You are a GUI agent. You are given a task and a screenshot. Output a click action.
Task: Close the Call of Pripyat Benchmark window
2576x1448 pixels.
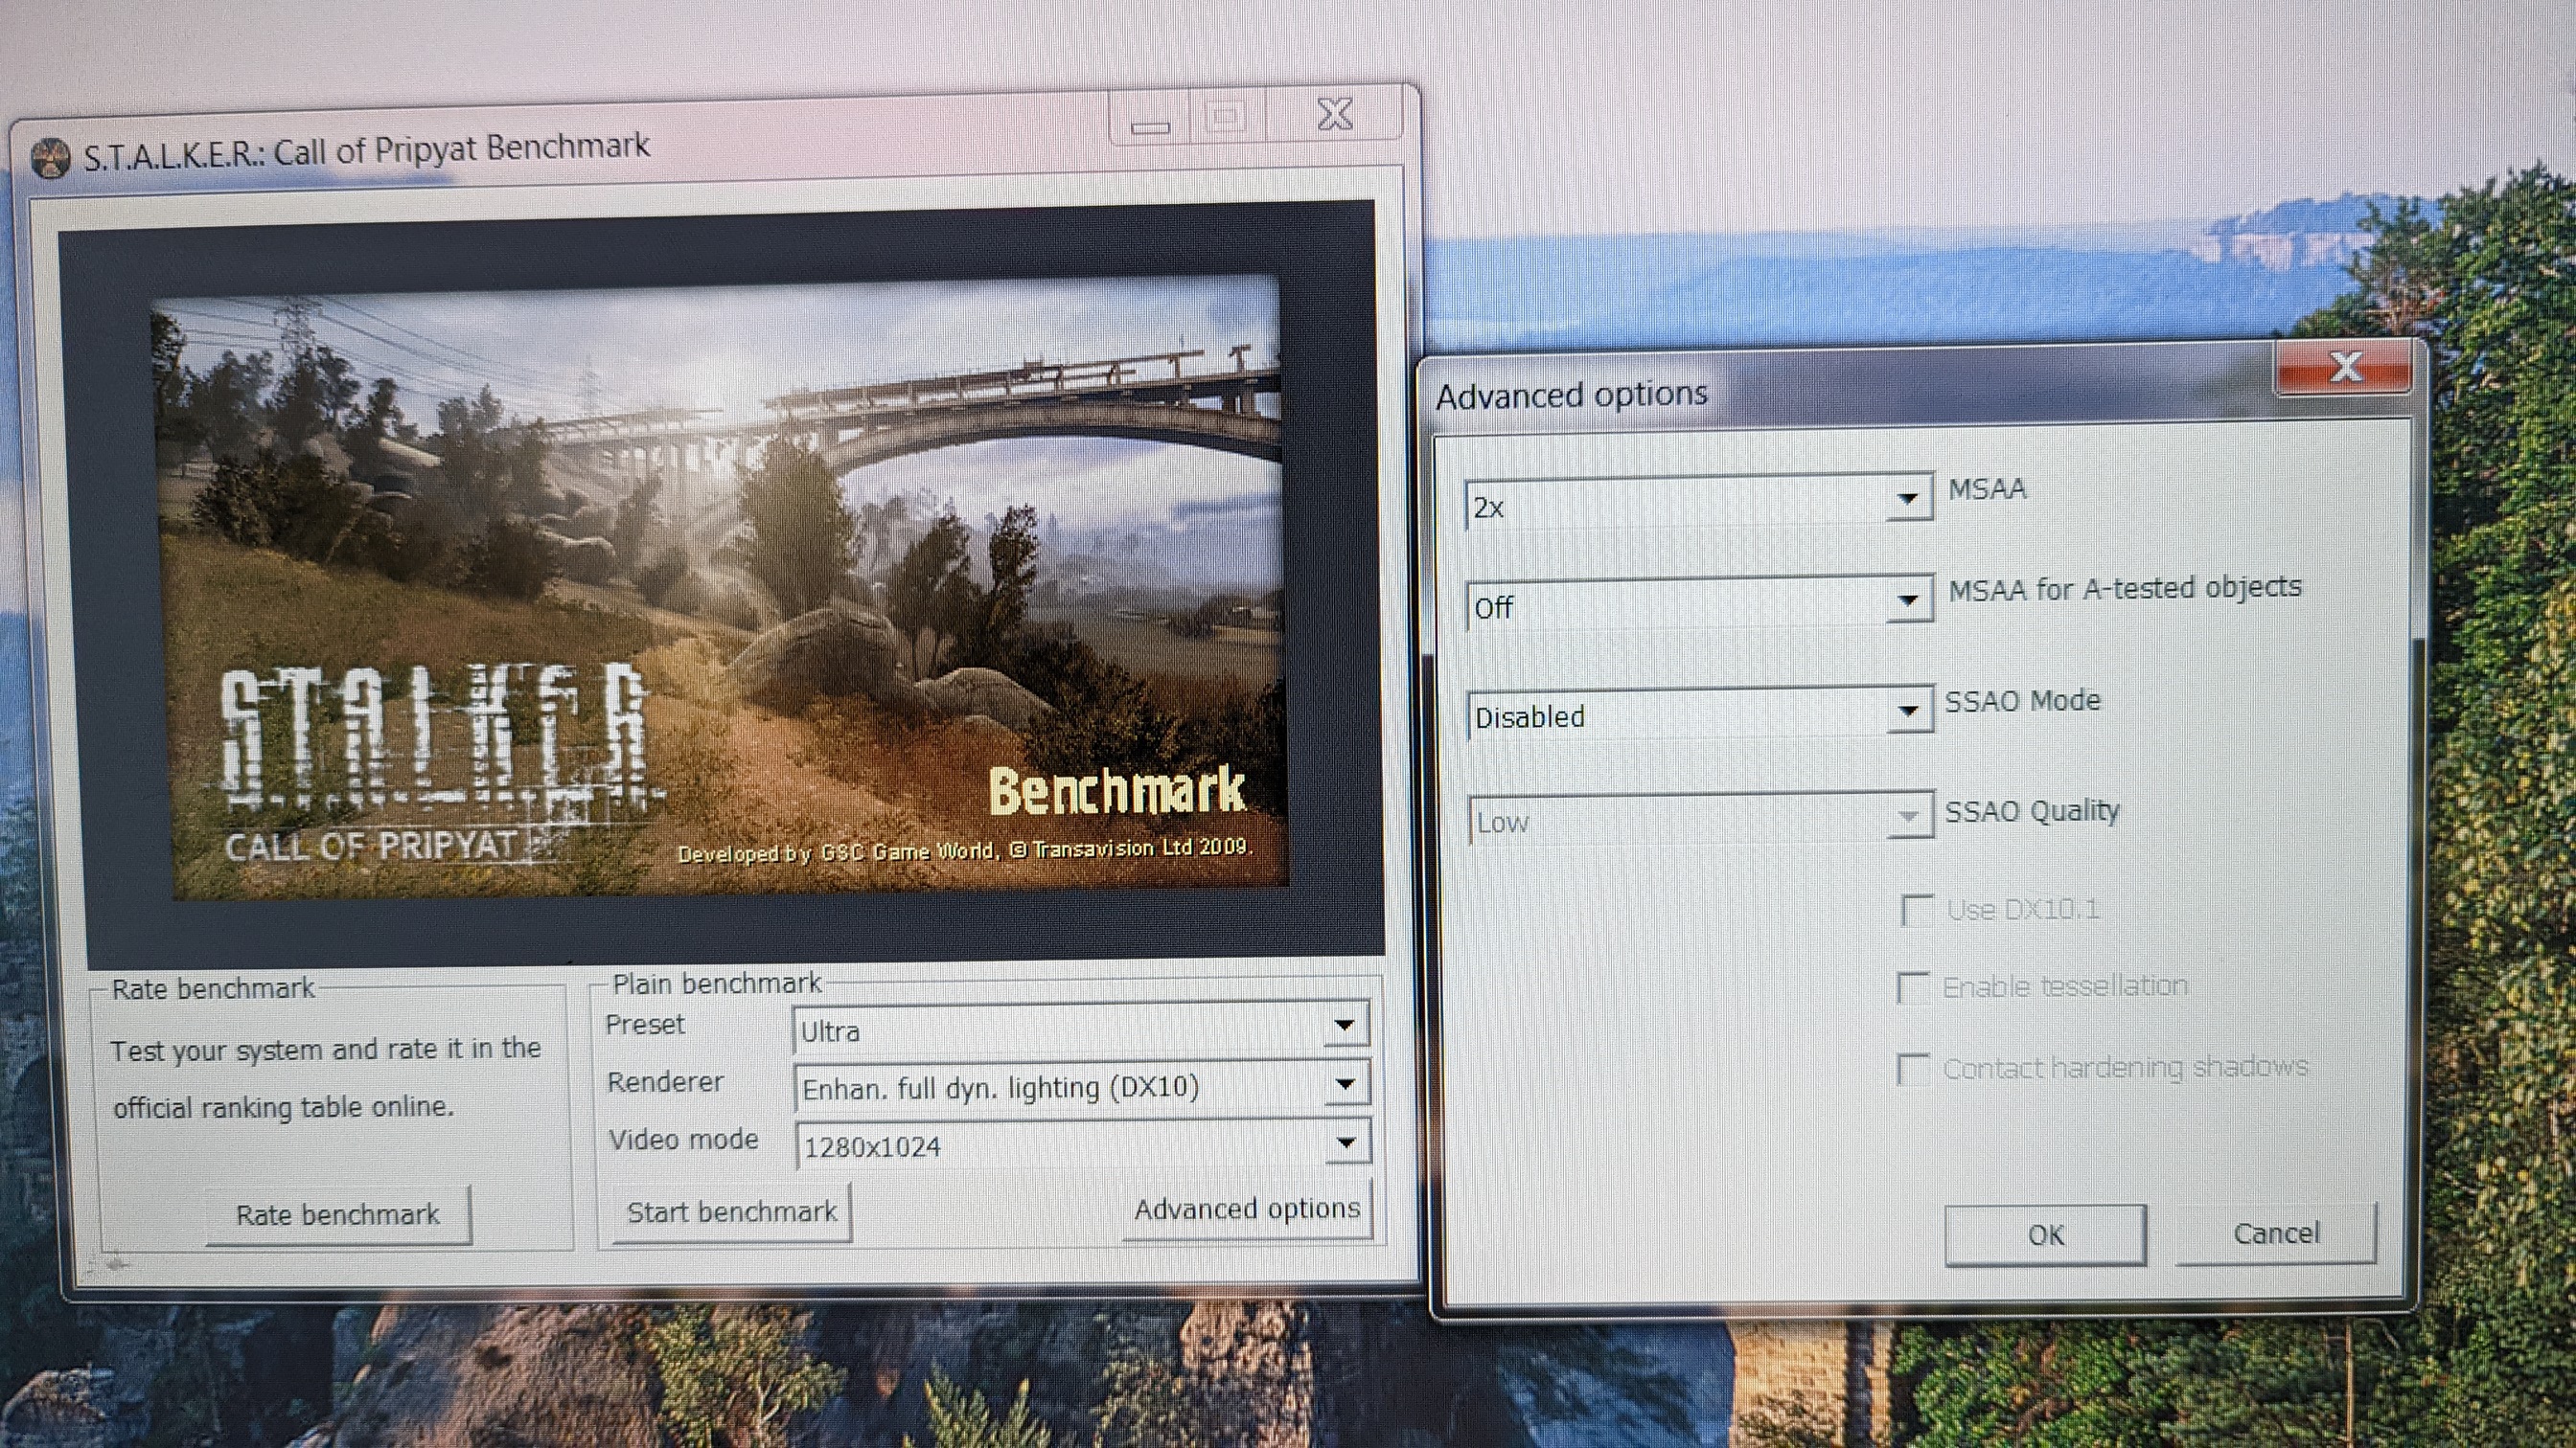(x=1334, y=115)
